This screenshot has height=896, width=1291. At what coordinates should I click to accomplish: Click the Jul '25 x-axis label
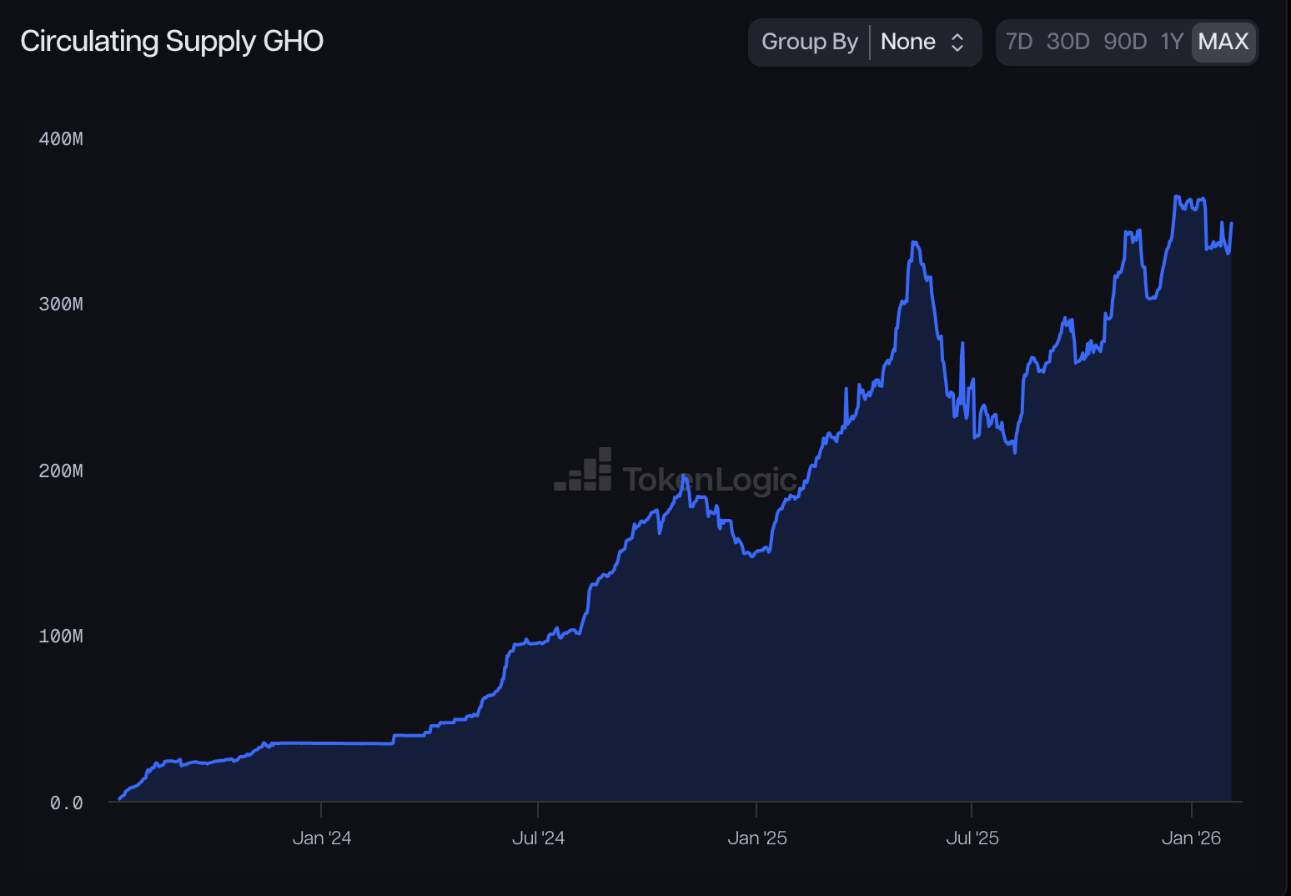[x=972, y=838]
